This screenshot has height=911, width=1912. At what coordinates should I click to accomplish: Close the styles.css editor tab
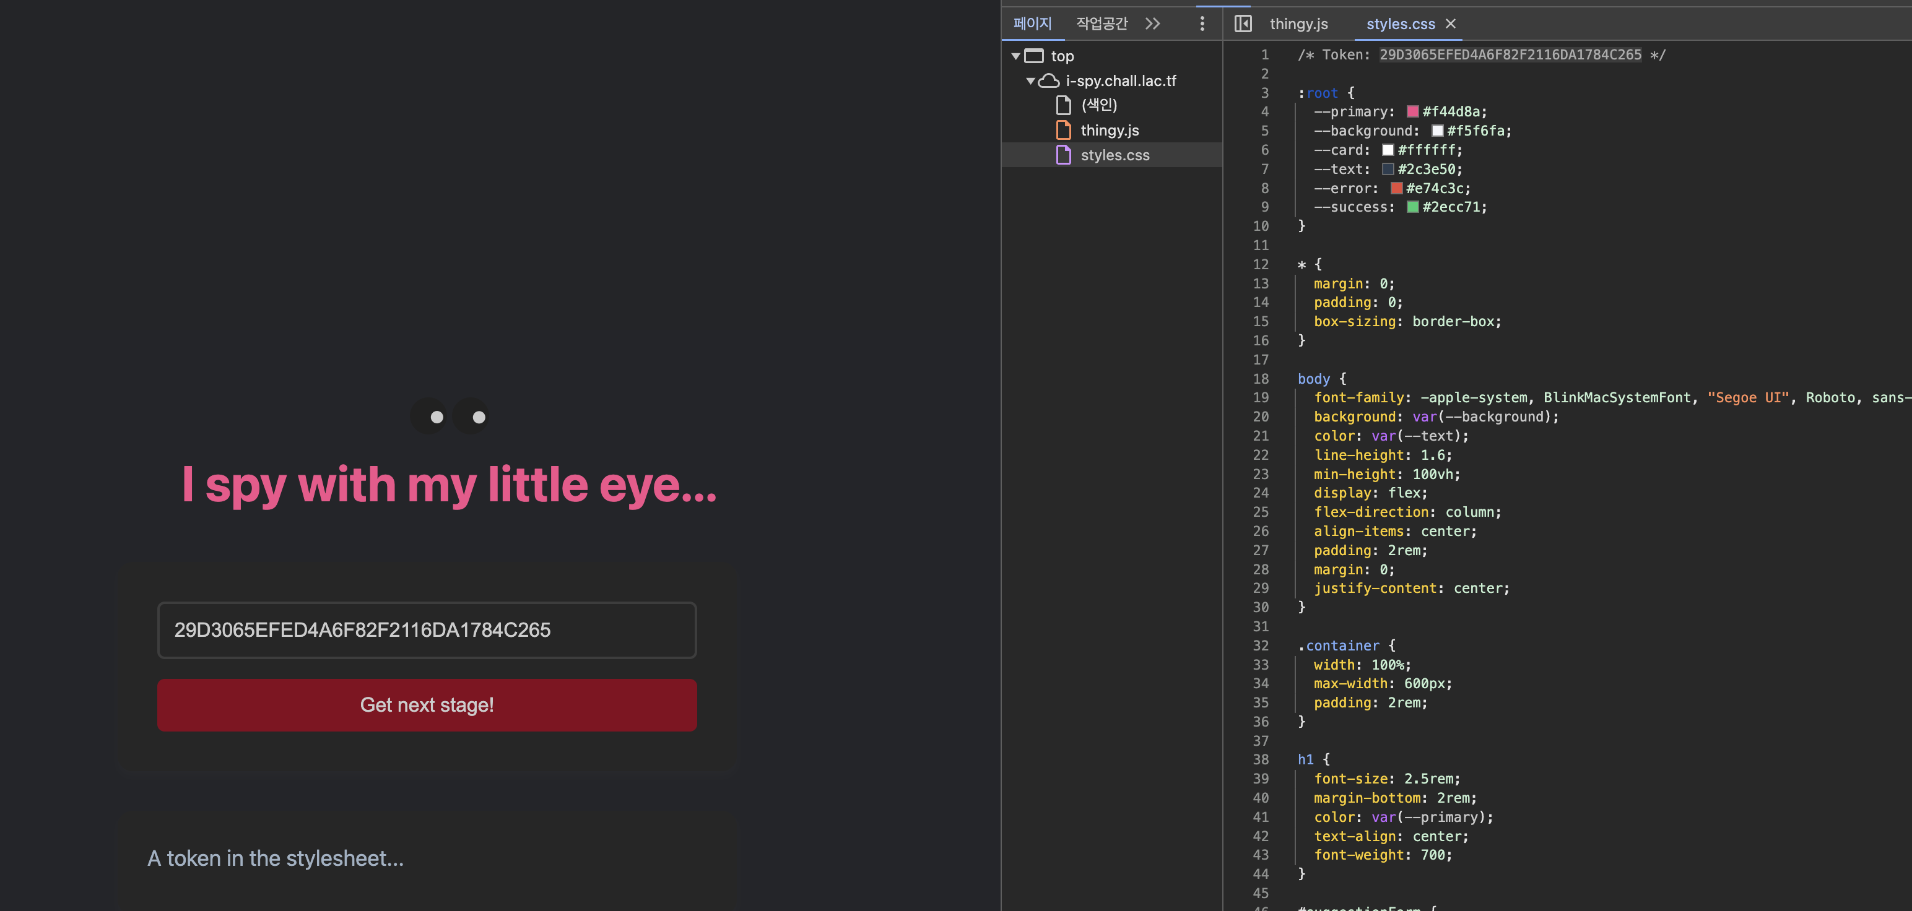point(1450,24)
